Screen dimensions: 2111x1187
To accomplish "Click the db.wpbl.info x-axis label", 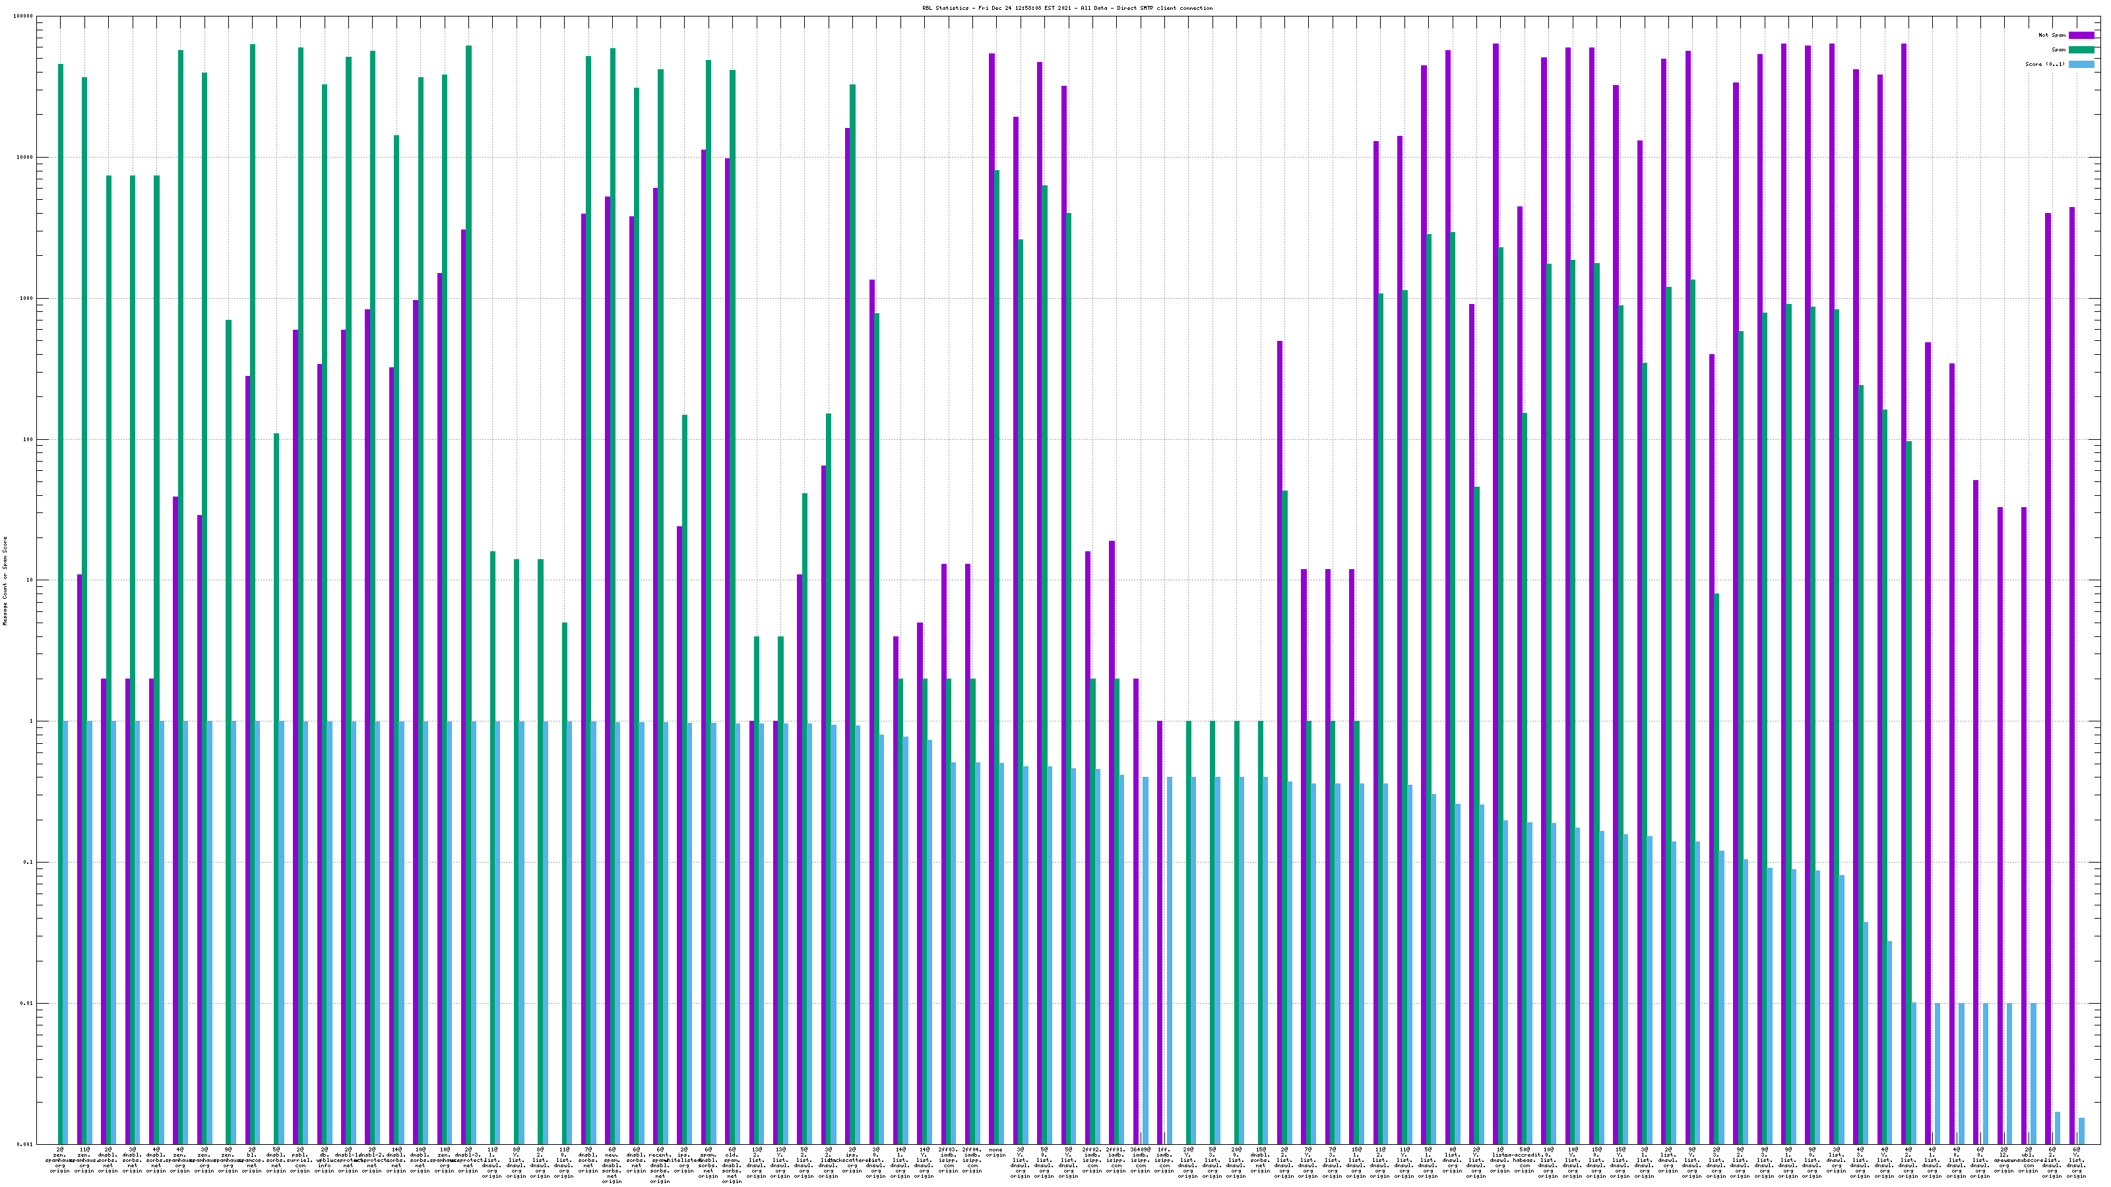I will point(324,1161).
